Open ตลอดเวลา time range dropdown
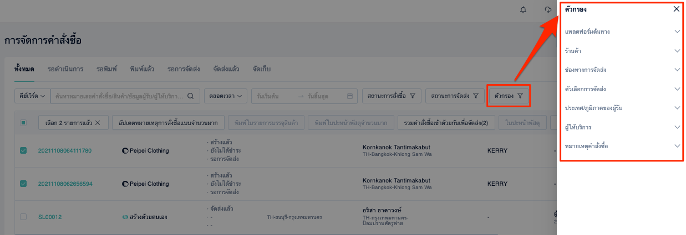Screen dimensions: 686x235 [225, 96]
